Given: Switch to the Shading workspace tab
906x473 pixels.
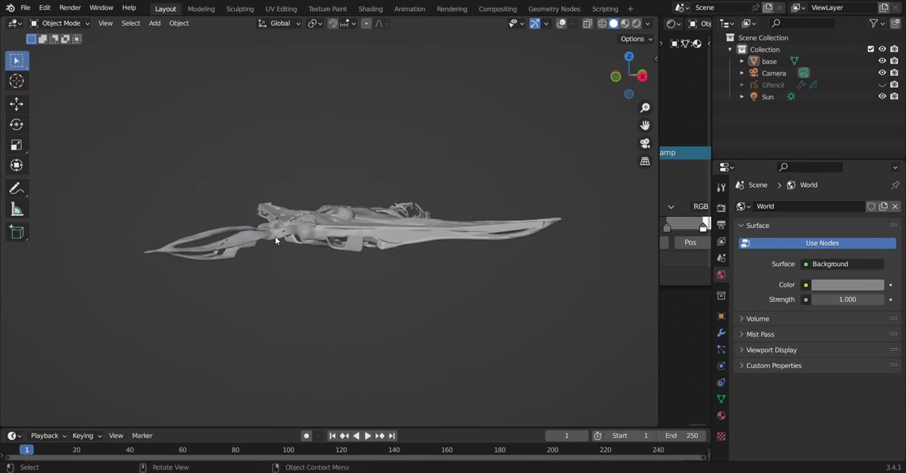Looking at the screenshot, I should click(370, 8).
